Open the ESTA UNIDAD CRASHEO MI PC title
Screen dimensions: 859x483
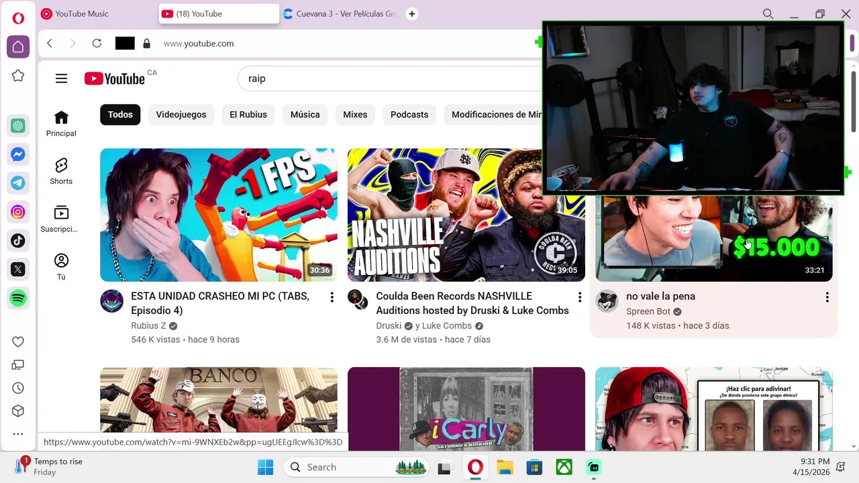coord(220,303)
